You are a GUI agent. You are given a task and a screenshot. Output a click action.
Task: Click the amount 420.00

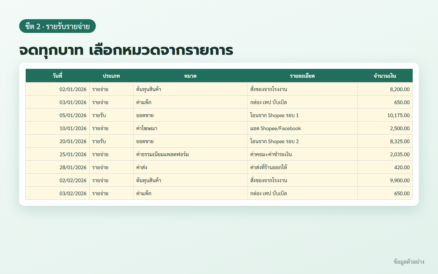pyautogui.click(x=385, y=167)
